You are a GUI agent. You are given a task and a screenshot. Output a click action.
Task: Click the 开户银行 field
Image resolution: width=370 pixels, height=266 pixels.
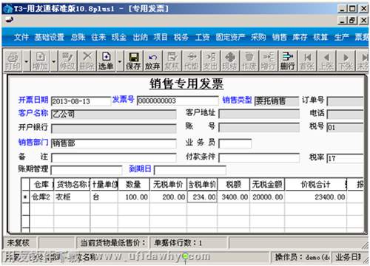click(x=114, y=129)
